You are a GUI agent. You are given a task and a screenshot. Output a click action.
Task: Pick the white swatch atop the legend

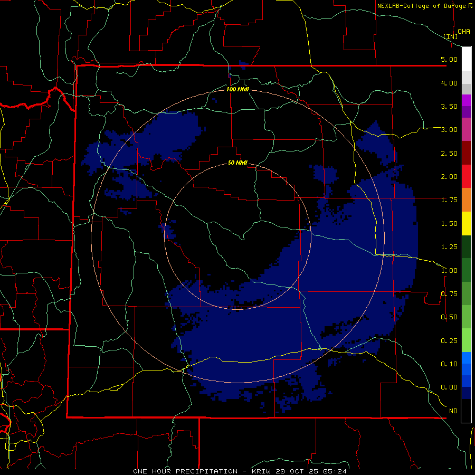(466, 59)
